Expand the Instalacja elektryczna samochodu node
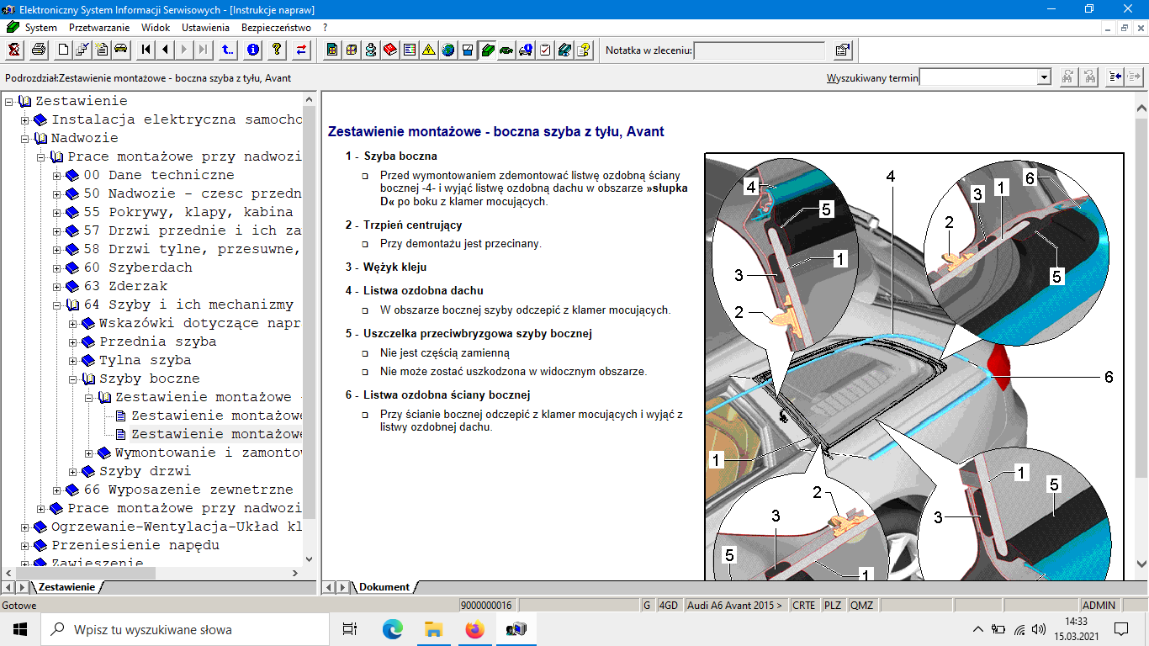 point(25,120)
